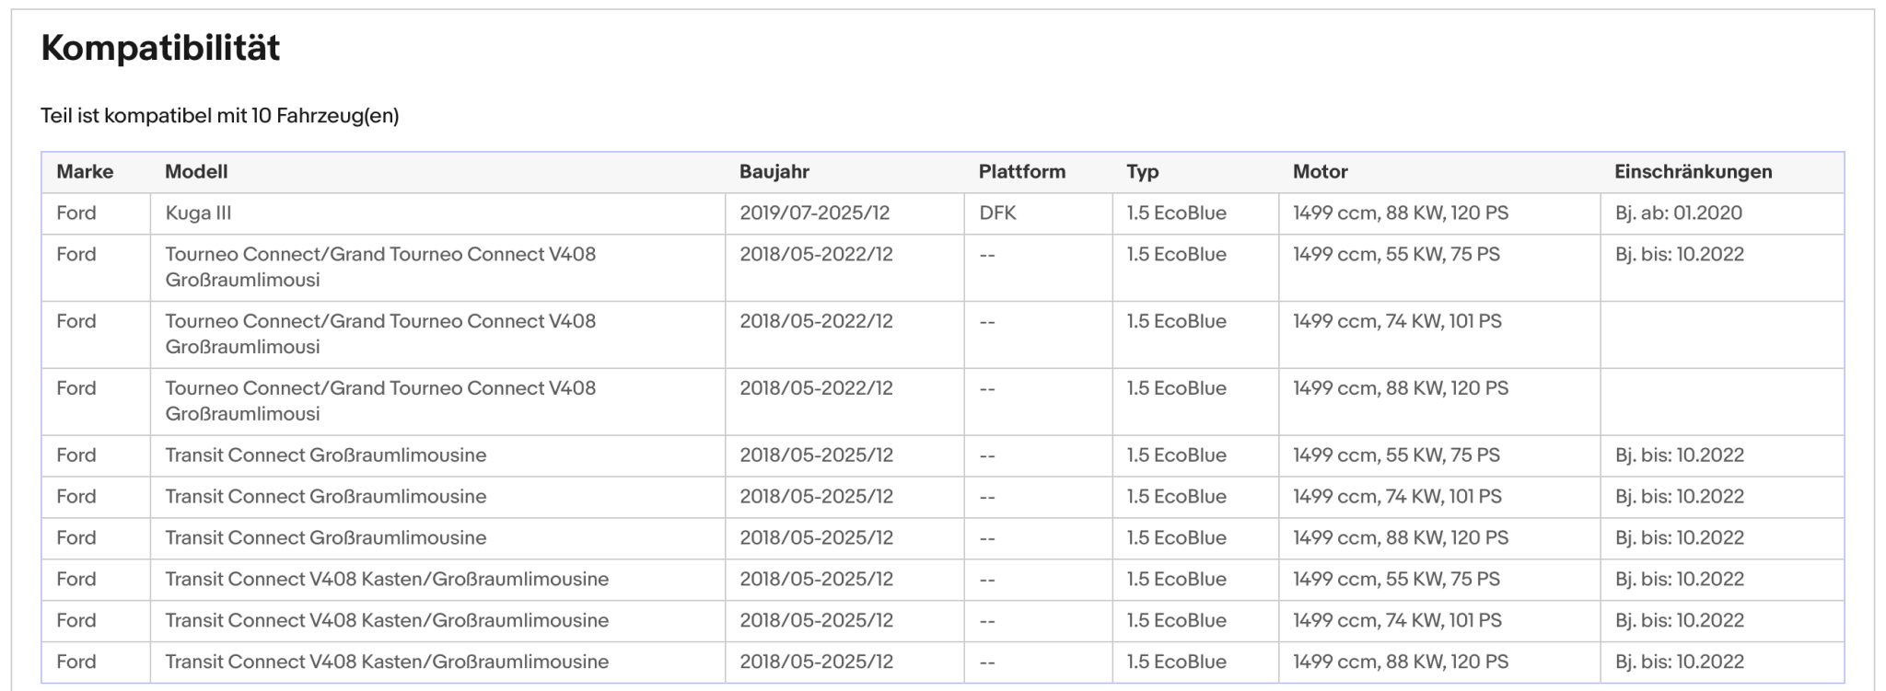Click "2018/05-2022/12" in the Tourneo Connect 120 PS row
Screen dimensions: 1886x691
pyautogui.click(x=816, y=389)
